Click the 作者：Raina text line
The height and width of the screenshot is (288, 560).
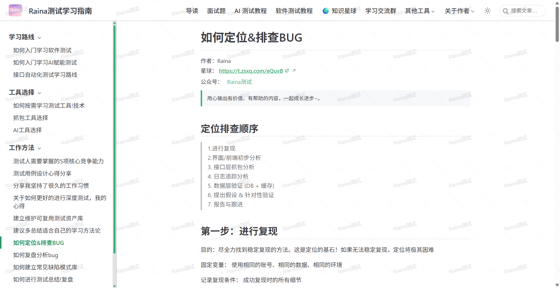216,61
